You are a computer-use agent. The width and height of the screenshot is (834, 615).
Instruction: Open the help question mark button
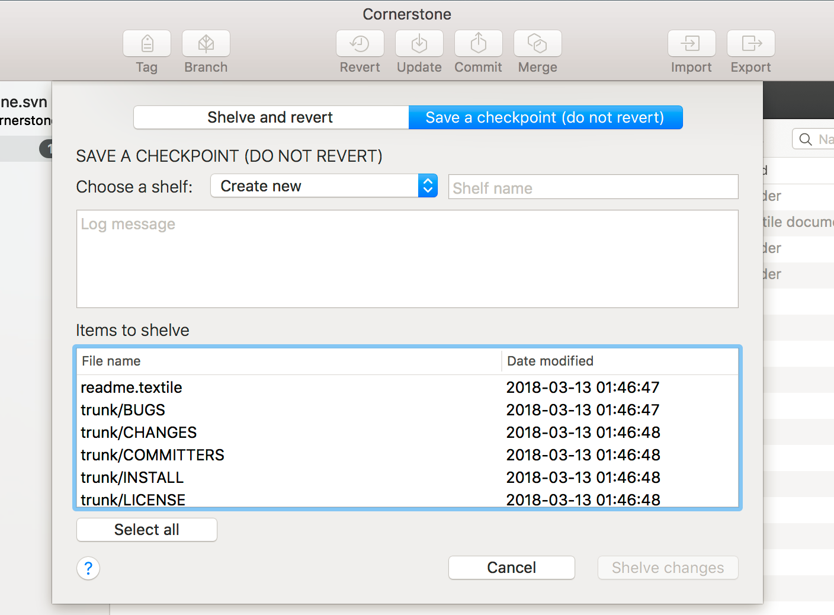(88, 568)
